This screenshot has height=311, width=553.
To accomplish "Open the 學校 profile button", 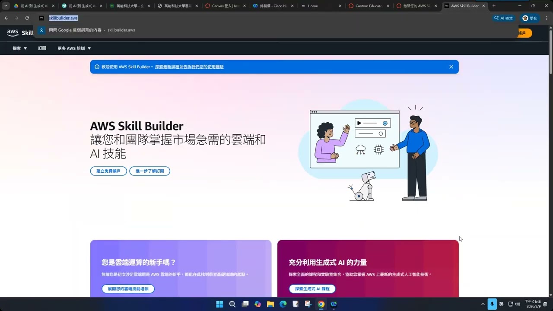I will point(530,18).
